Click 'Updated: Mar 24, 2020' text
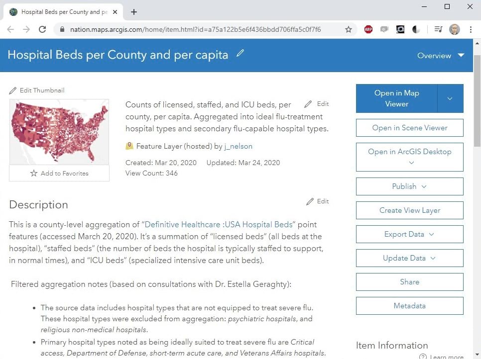This screenshot has height=359, width=481. tap(243, 163)
